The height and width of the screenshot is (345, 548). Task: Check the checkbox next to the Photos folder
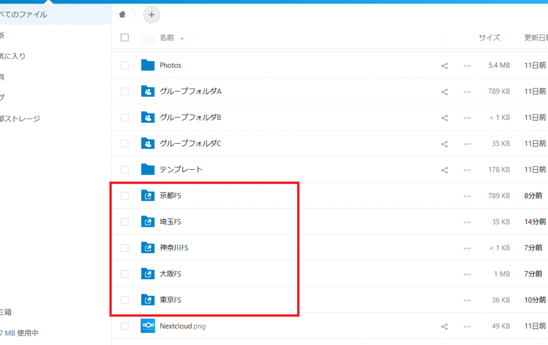[124, 65]
